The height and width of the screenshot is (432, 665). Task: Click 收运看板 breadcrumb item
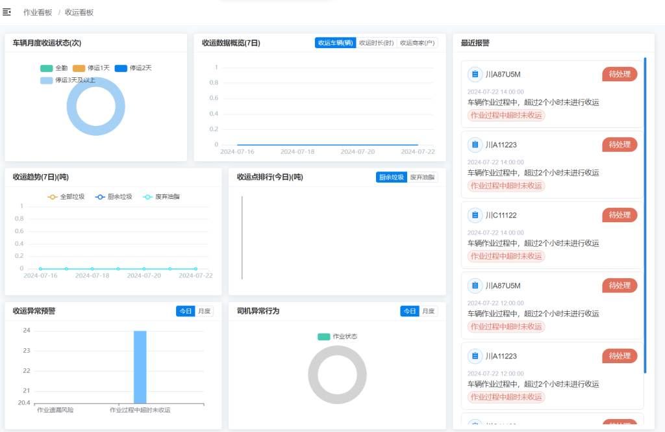(x=79, y=12)
